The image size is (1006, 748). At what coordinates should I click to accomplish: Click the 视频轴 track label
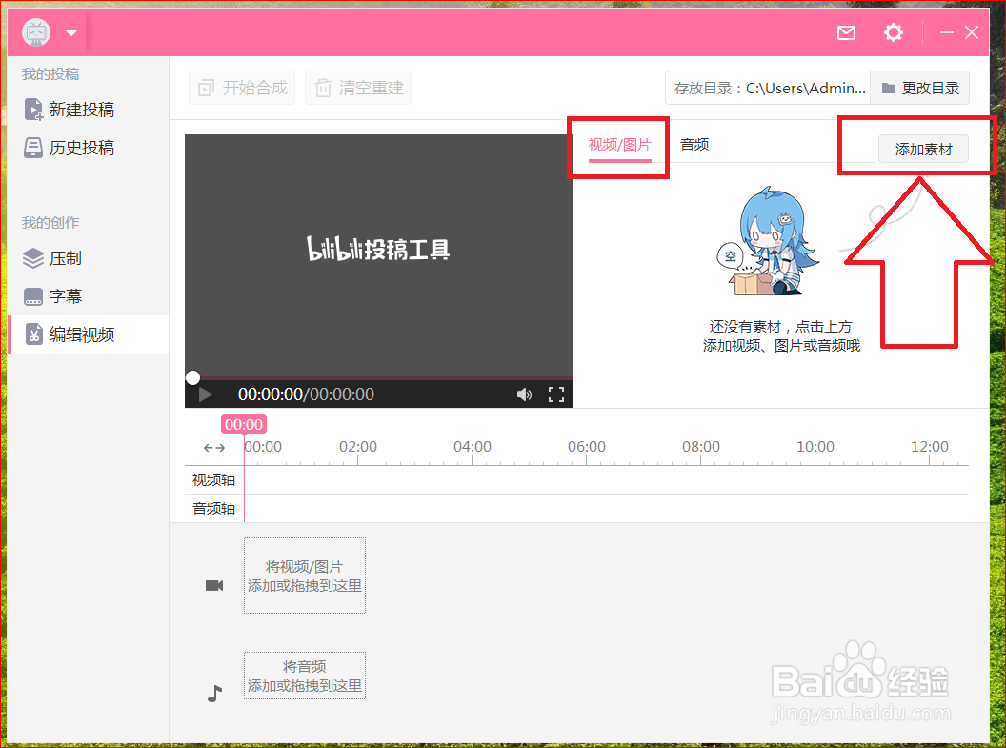click(x=213, y=480)
